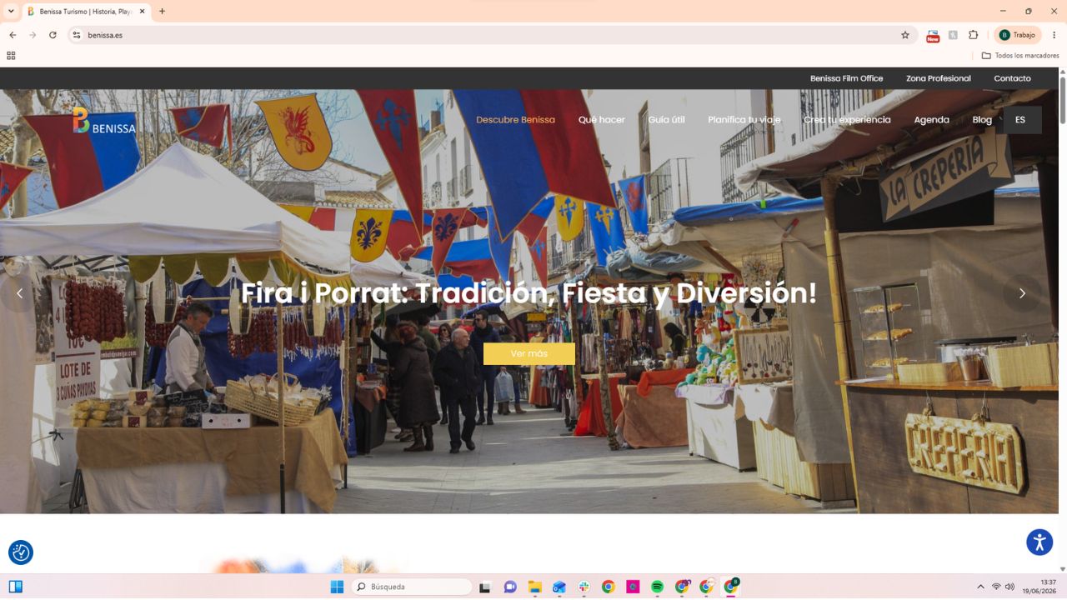
Task: Open Benissa Film Office link
Action: [x=846, y=78]
